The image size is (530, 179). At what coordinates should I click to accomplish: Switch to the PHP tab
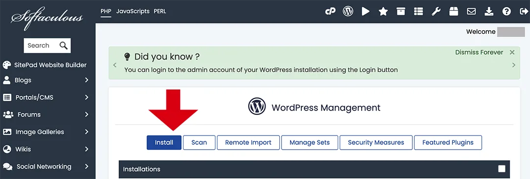(x=106, y=11)
